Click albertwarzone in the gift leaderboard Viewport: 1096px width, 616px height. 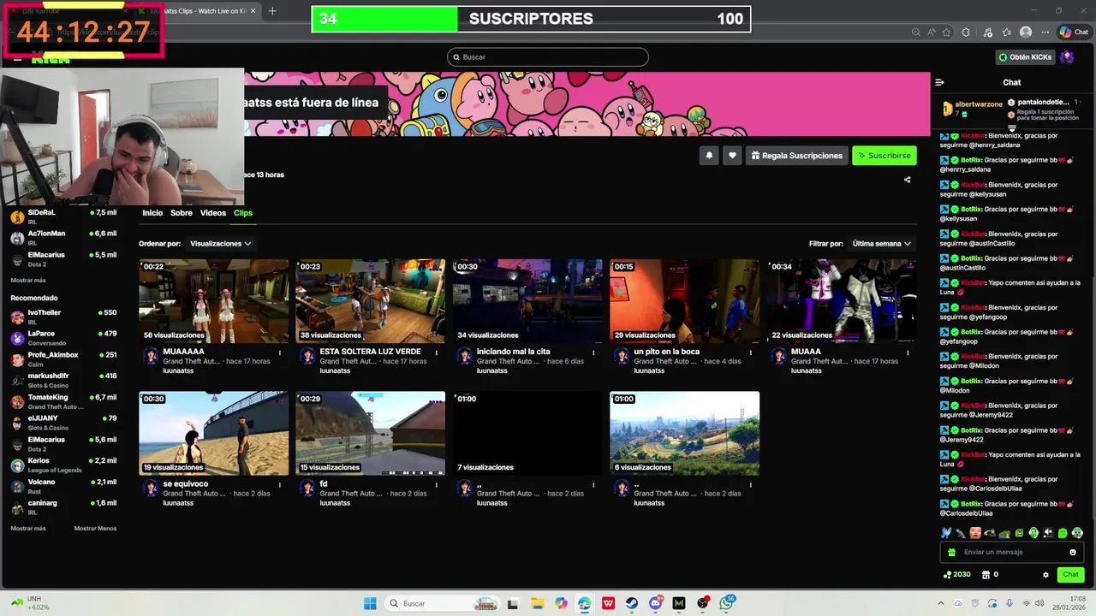[979, 104]
